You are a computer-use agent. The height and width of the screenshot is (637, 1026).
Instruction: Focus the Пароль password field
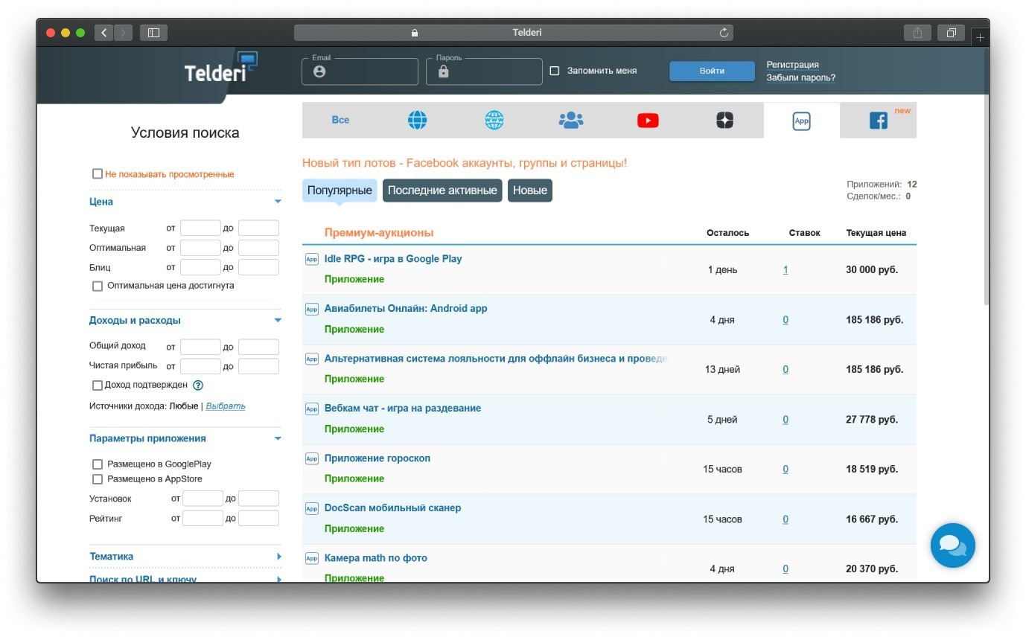pyautogui.click(x=484, y=71)
